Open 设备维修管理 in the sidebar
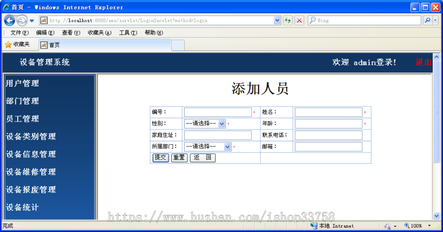Viewport: 443px width, 232px height. tap(31, 172)
